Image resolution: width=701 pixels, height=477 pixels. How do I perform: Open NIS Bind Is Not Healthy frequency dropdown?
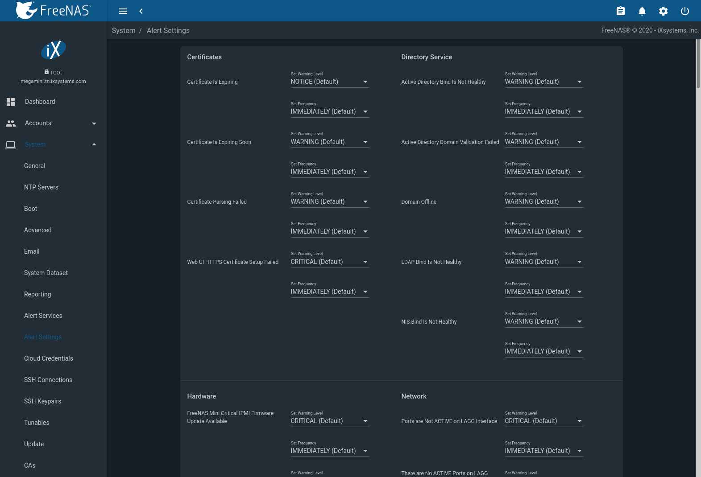coord(543,352)
